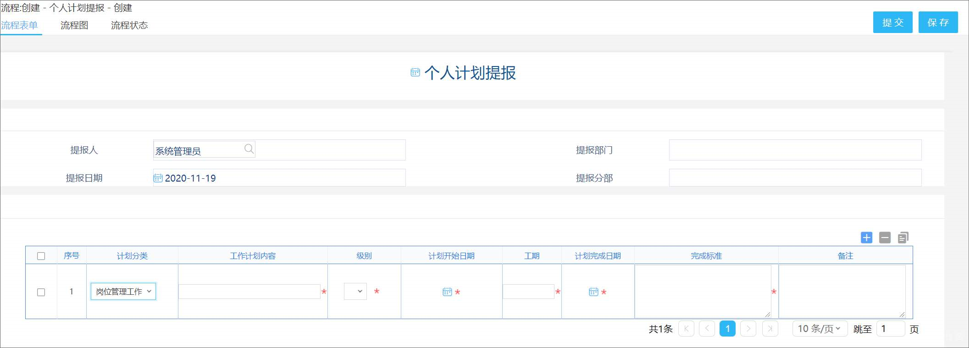Click the copy row icon above table
Image resolution: width=969 pixels, height=348 pixels.
pyautogui.click(x=903, y=238)
